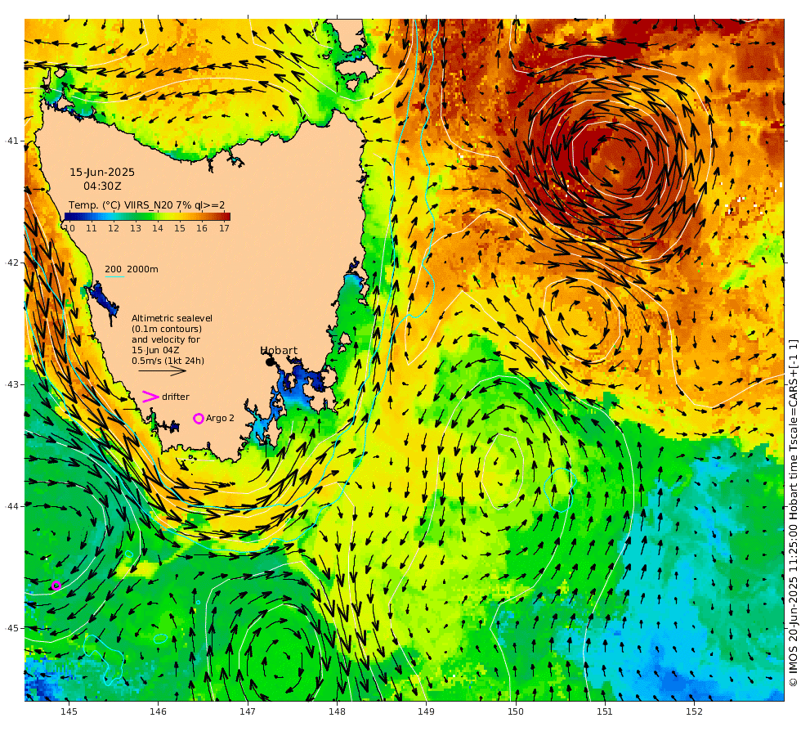Click the latitude axis label -43
The width and height of the screenshot is (801, 736).
(11, 384)
